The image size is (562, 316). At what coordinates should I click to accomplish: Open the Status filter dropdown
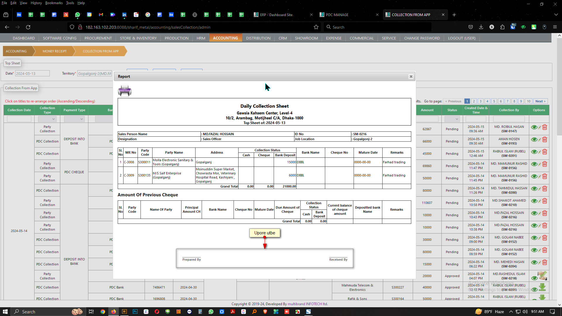coord(452,119)
